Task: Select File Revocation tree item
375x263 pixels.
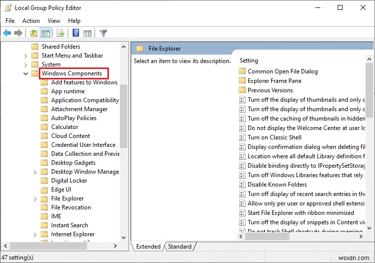Action: pyautogui.click(x=71, y=207)
